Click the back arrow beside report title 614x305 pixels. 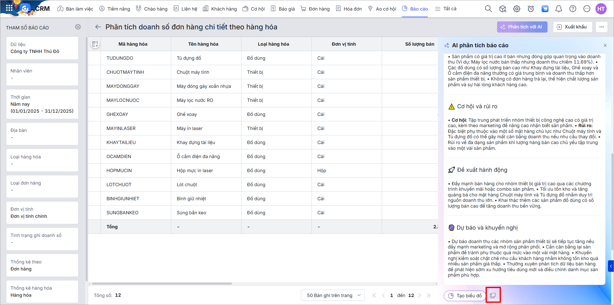point(98,27)
